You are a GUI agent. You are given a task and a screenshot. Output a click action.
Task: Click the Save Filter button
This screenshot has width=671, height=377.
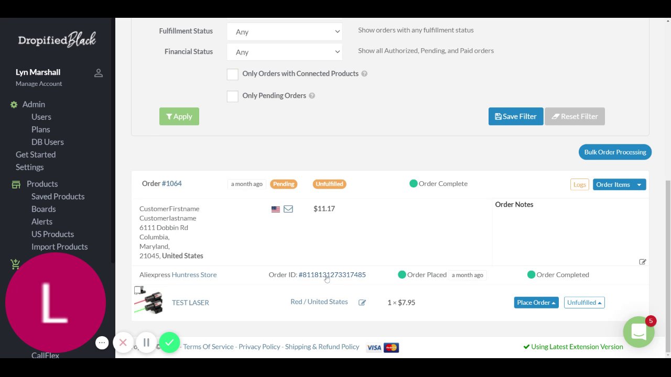click(x=516, y=116)
